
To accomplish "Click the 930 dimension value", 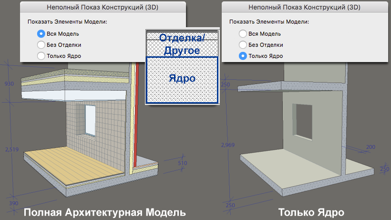I will (x=9, y=84).
